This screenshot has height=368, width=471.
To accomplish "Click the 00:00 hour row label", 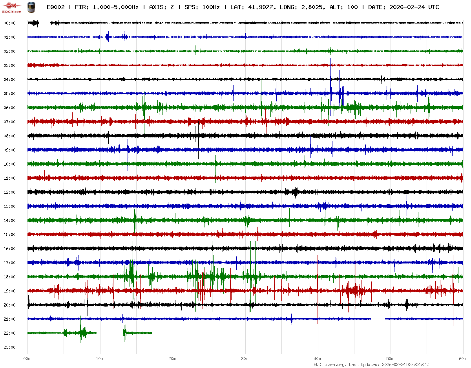I will coord(9,23).
